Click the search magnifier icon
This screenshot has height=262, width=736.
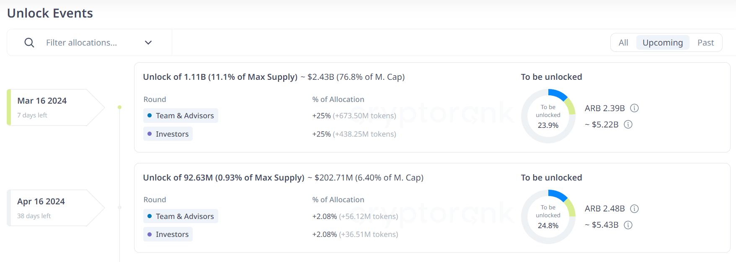[x=29, y=43]
